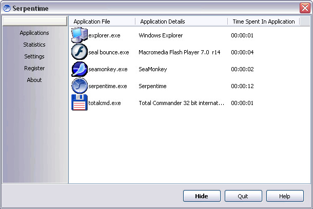Select the serpentime.exe file name
The image size is (313, 209).
coord(108,86)
